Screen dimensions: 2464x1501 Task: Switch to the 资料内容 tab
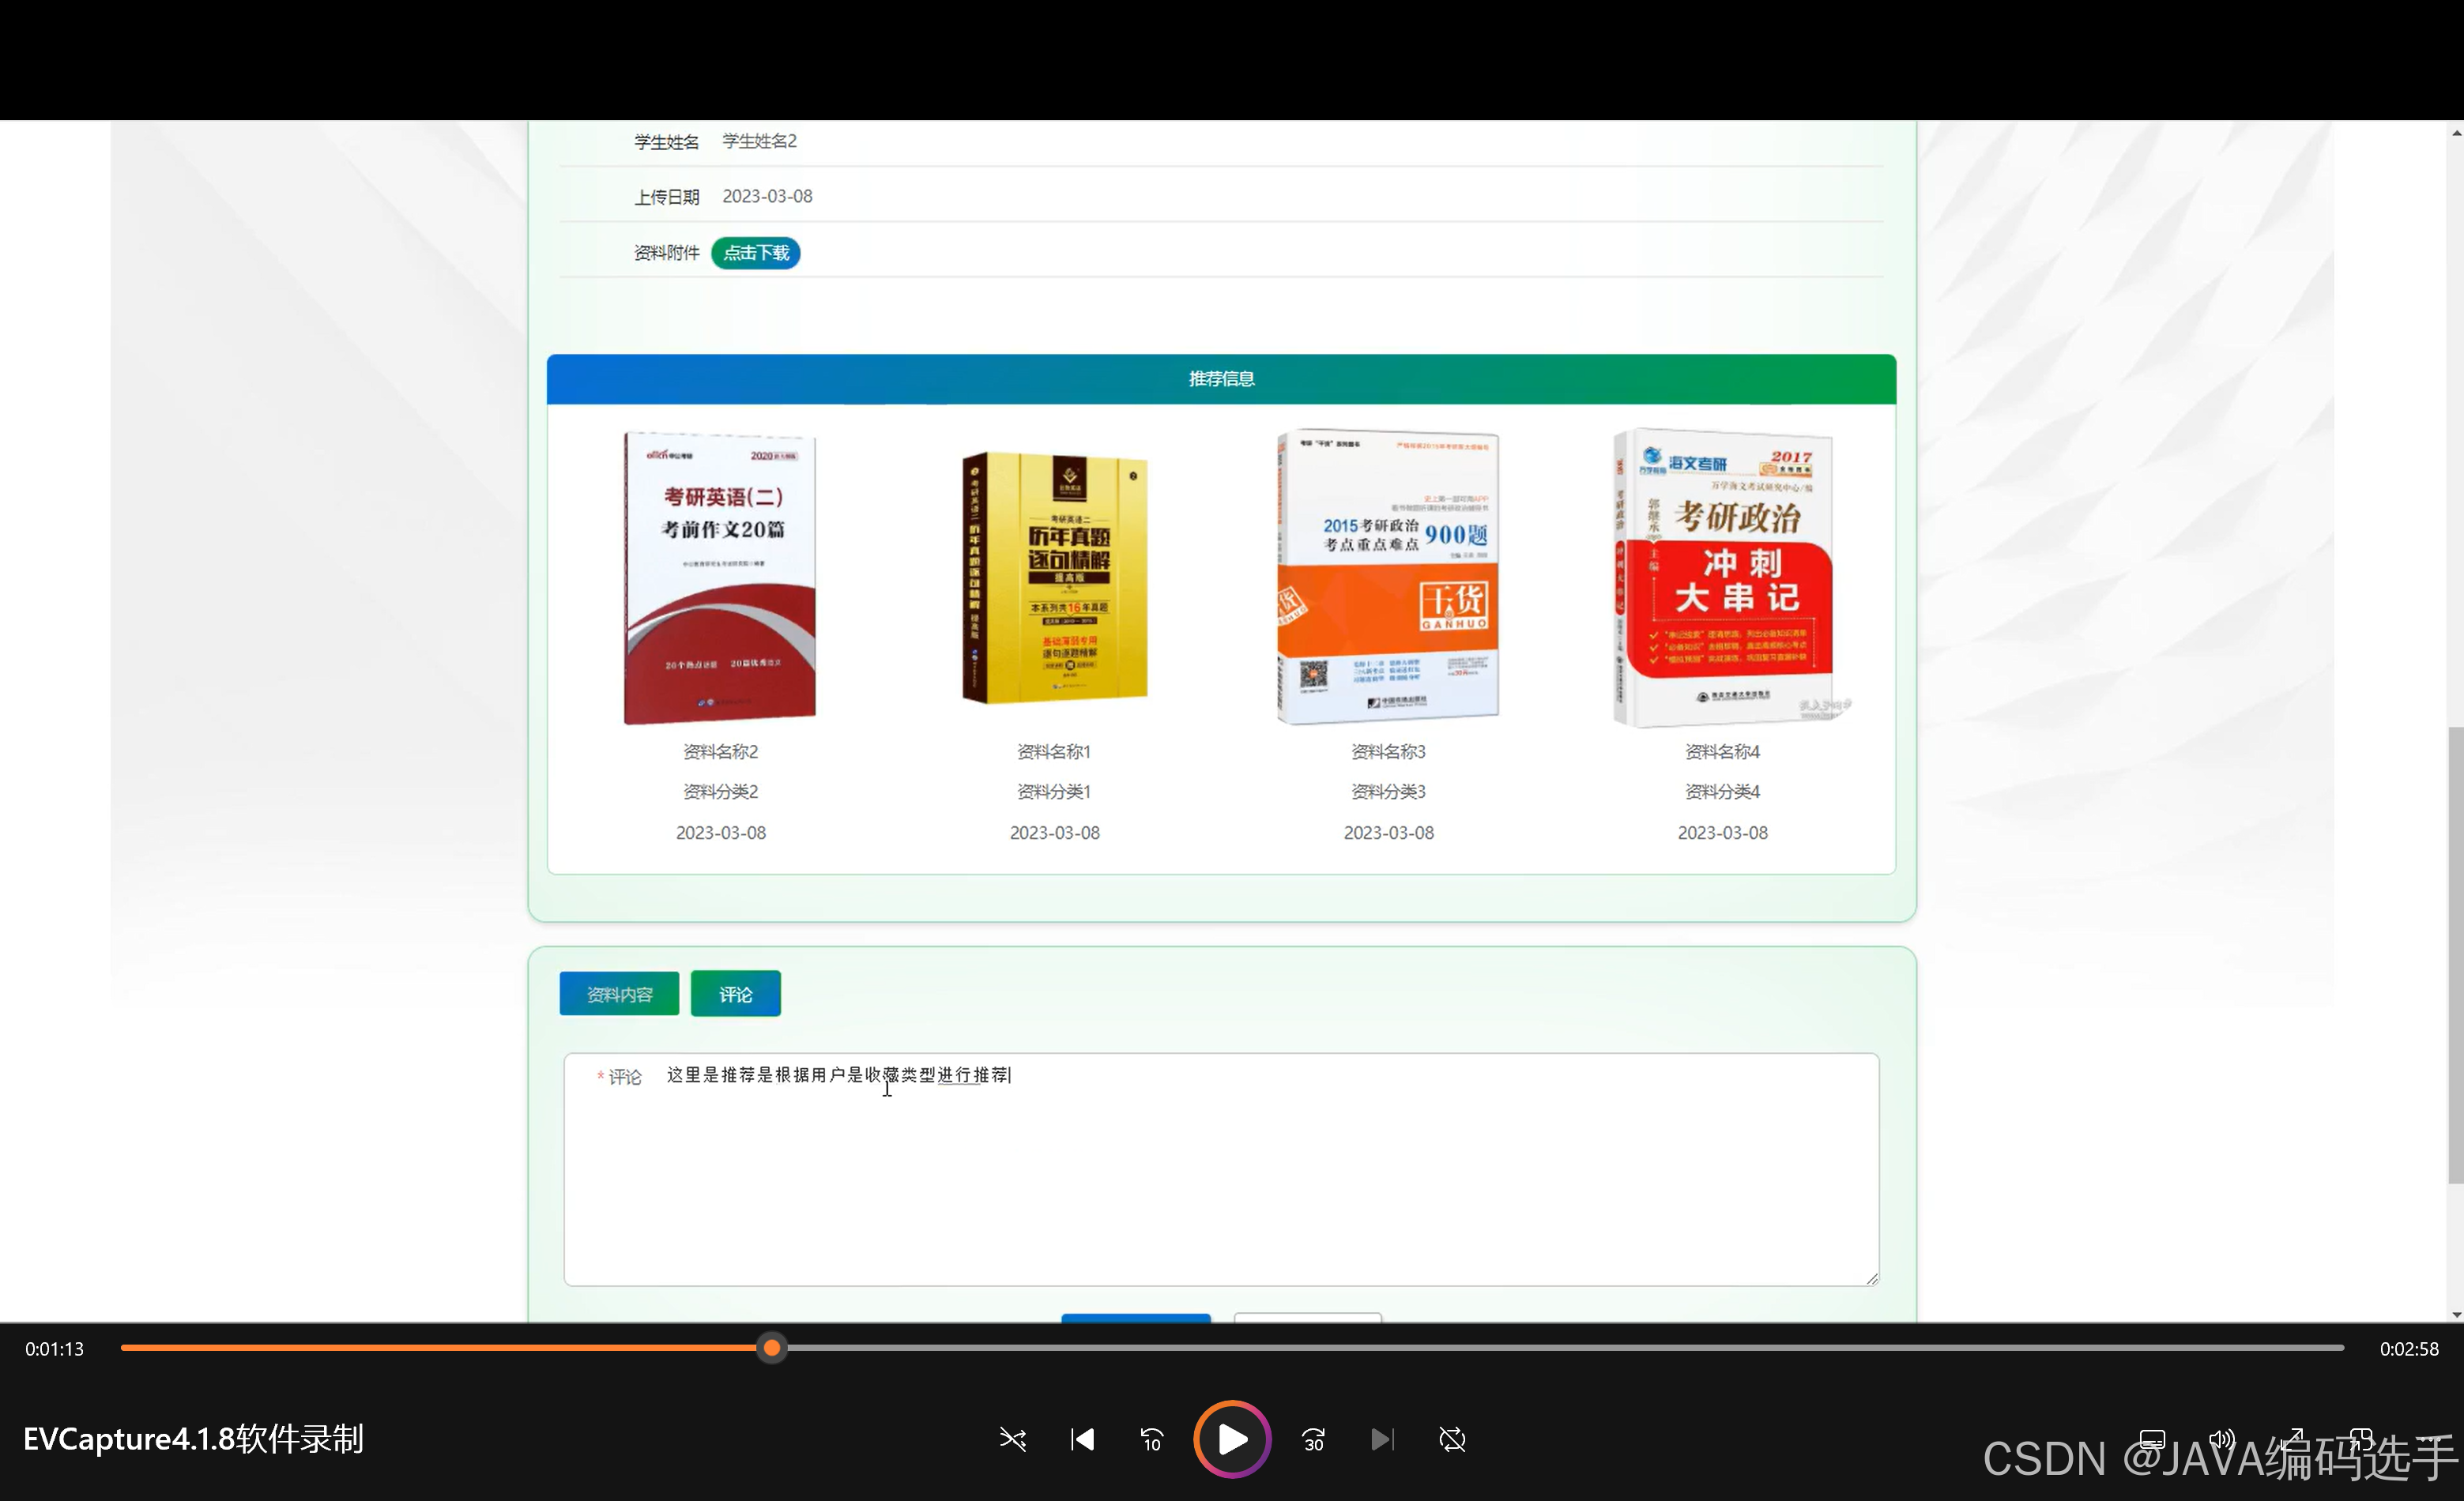(x=619, y=994)
